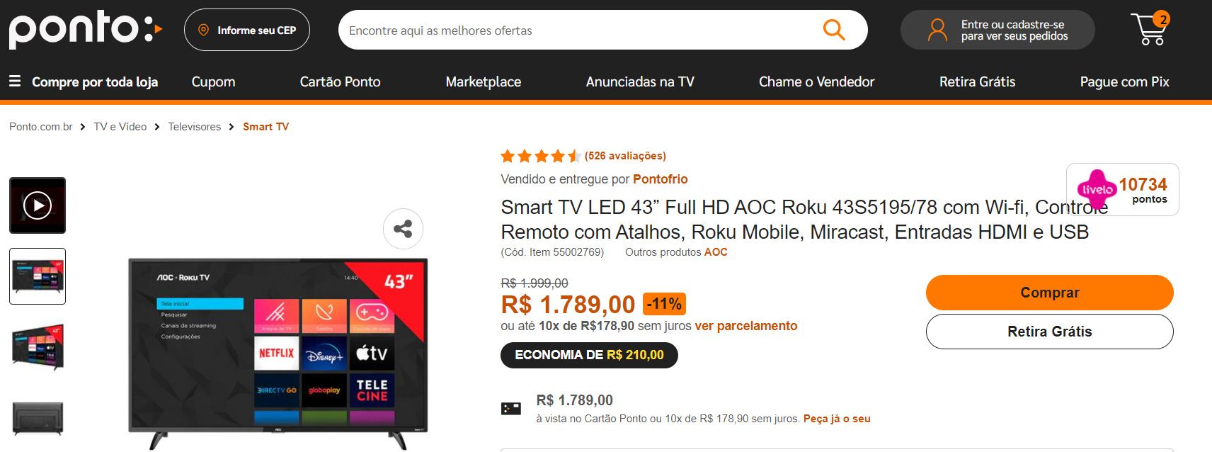This screenshot has height=452, width=1212.
Task: Open the hamburger menu Compre por toda loja
Action: click(84, 81)
